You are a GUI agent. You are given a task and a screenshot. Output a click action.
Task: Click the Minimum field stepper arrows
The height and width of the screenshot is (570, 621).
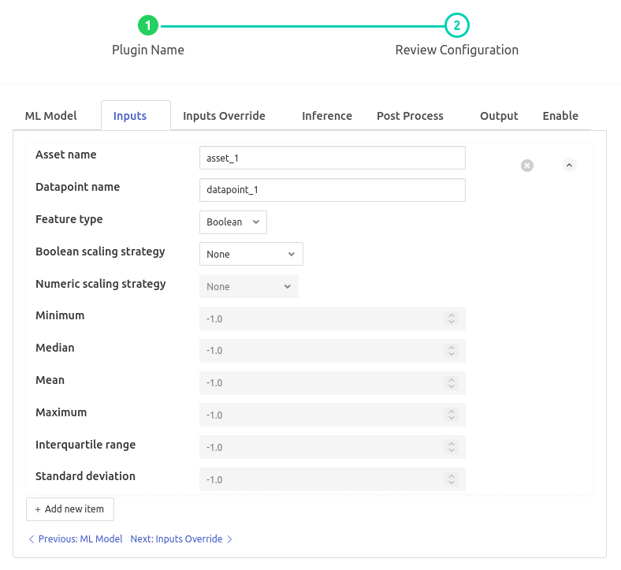point(452,319)
